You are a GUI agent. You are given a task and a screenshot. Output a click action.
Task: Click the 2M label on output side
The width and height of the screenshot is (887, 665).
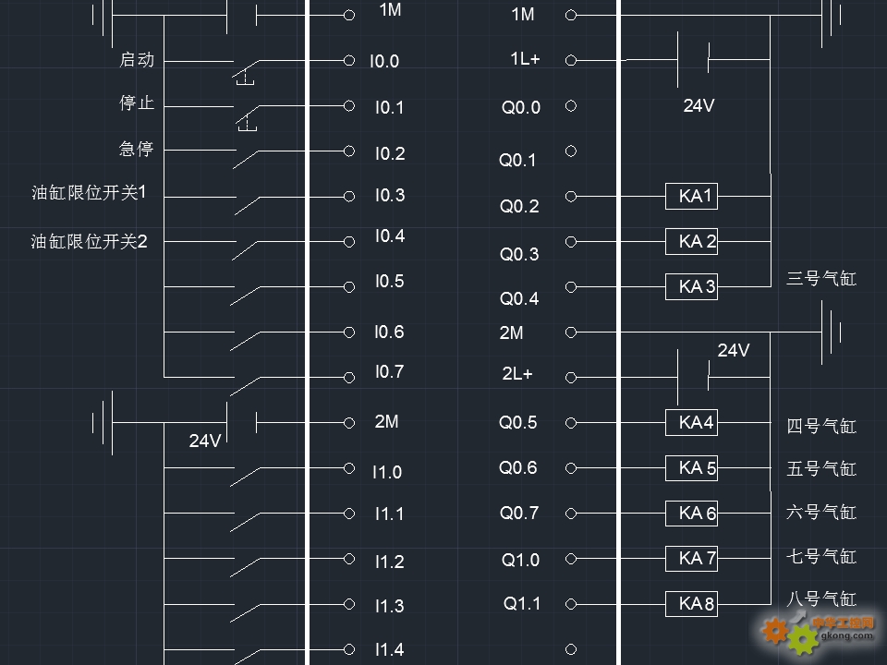pyautogui.click(x=511, y=333)
